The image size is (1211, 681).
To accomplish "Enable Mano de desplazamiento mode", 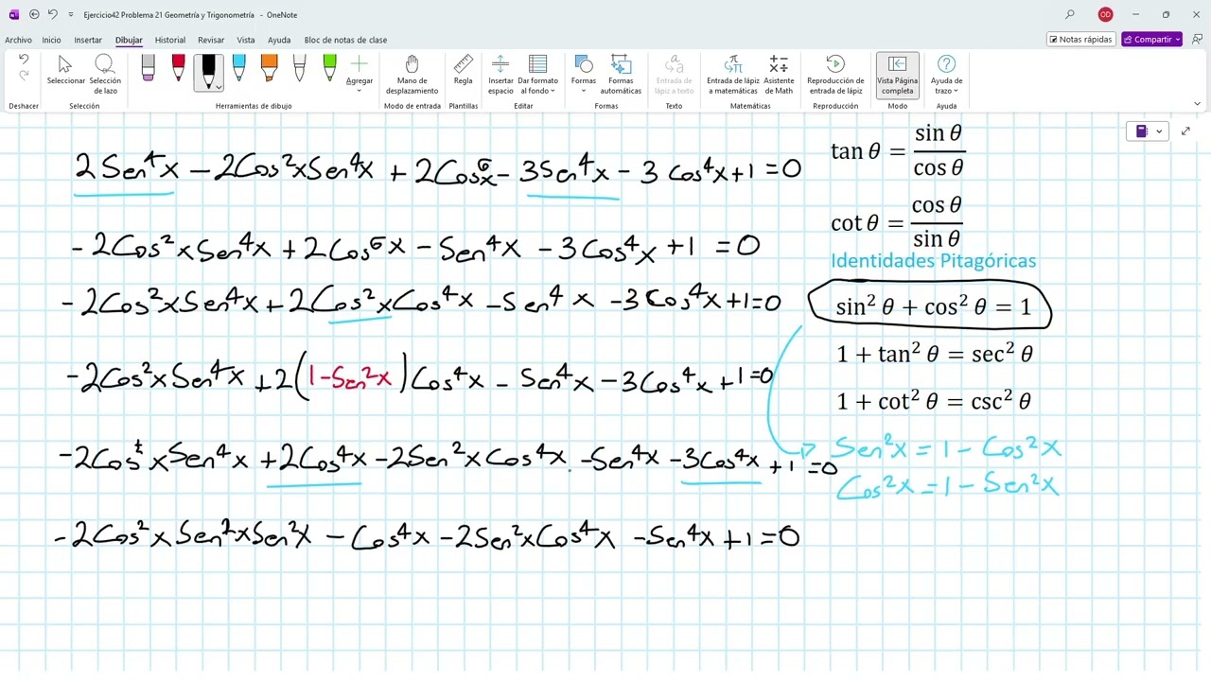I will [412, 75].
